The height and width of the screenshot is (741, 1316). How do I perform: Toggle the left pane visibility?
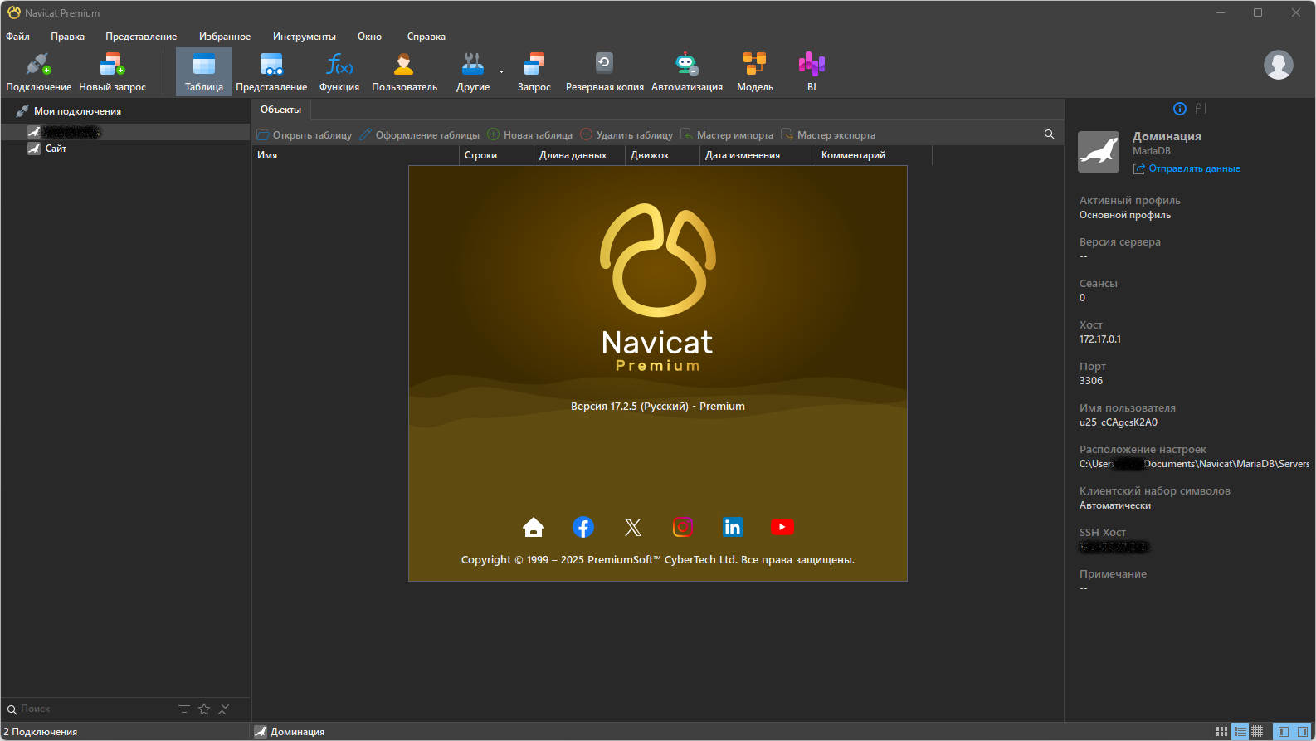(x=1283, y=731)
